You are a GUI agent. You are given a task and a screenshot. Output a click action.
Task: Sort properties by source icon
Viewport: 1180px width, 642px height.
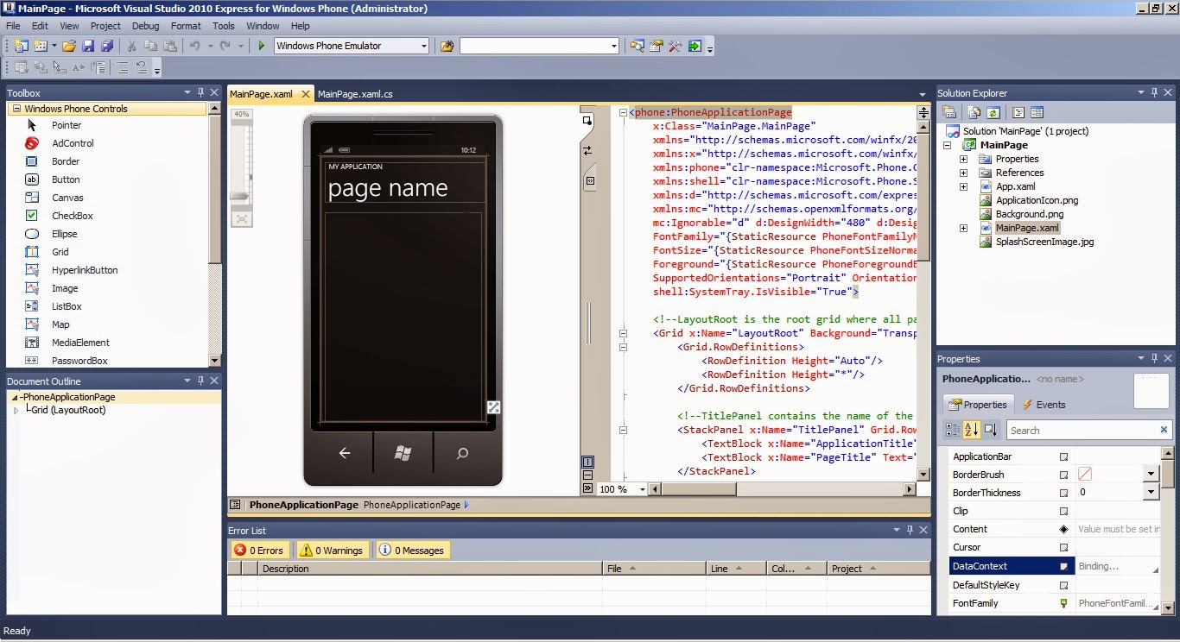990,430
